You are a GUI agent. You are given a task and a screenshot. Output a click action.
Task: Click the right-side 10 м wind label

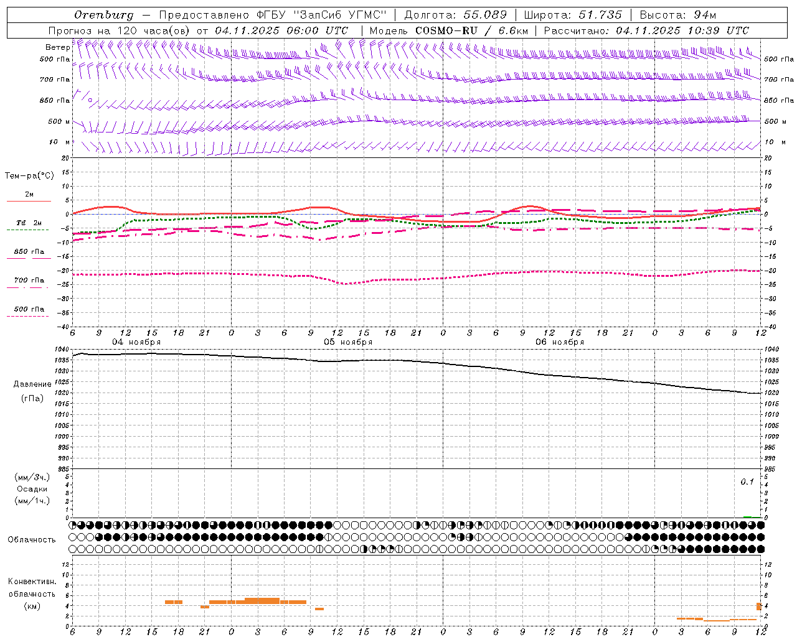pyautogui.click(x=775, y=142)
